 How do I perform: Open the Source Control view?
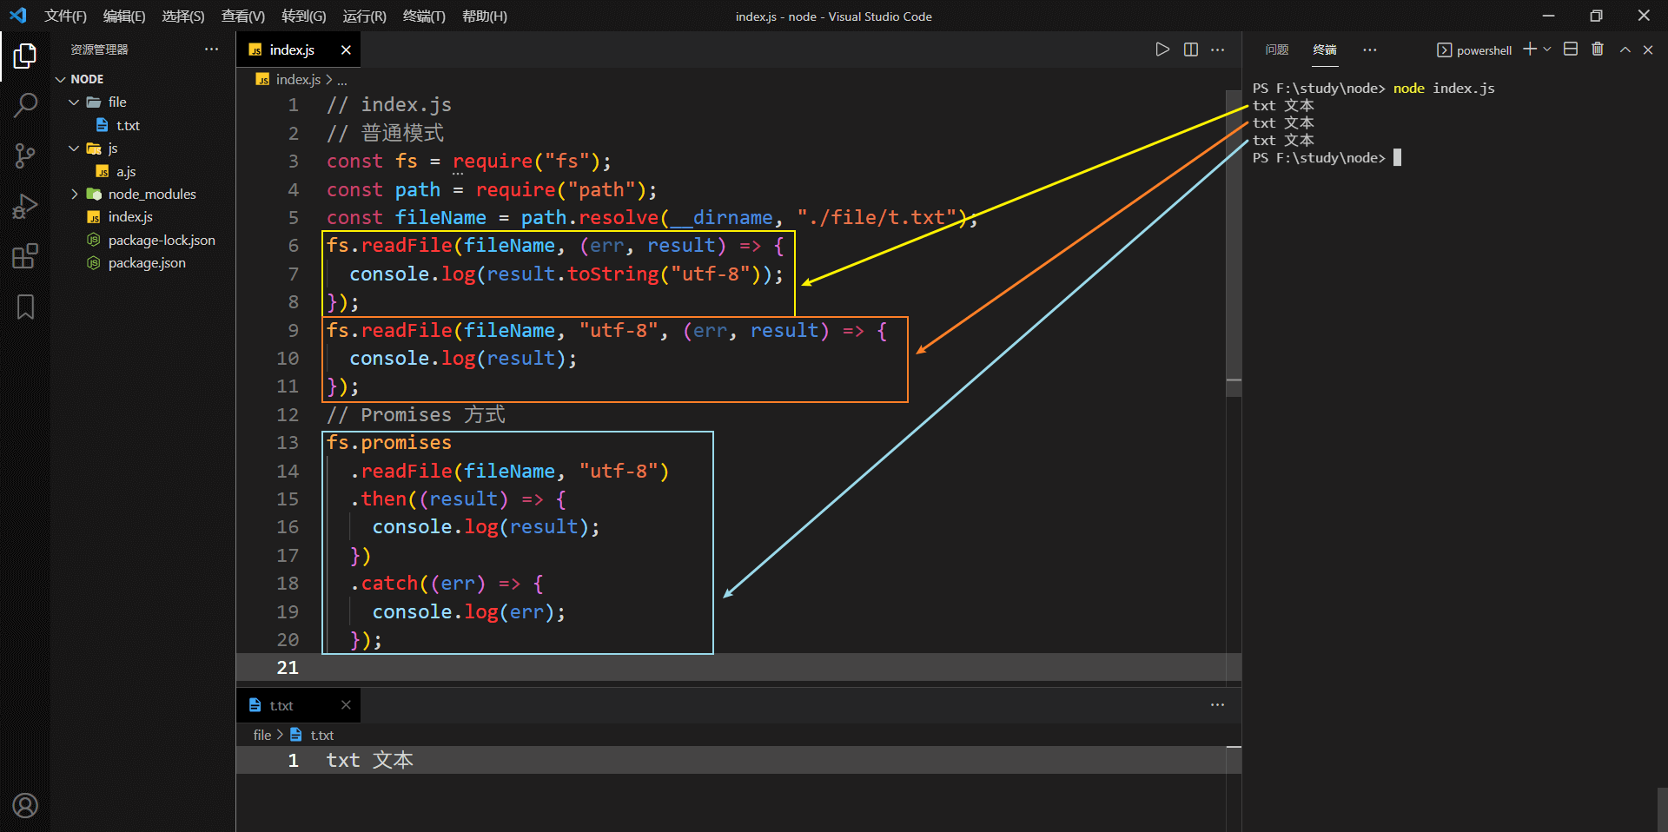(25, 156)
